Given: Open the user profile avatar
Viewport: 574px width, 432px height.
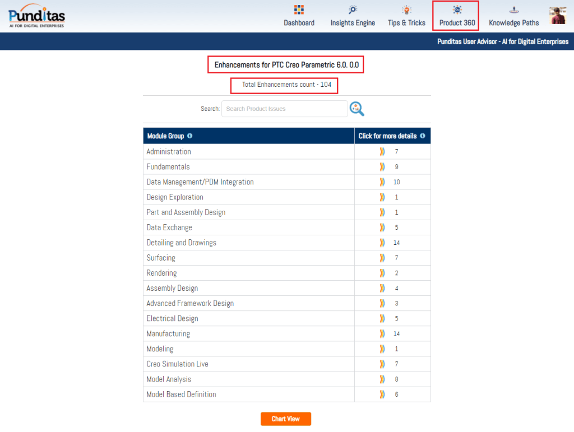Looking at the screenshot, I should coord(557,16).
